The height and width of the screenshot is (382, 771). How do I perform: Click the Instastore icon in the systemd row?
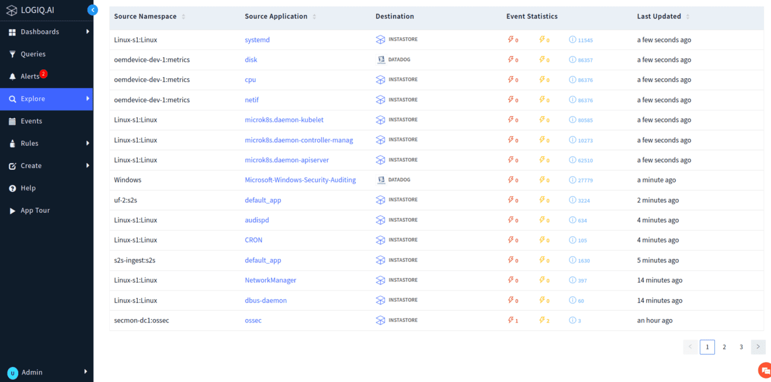click(x=381, y=40)
